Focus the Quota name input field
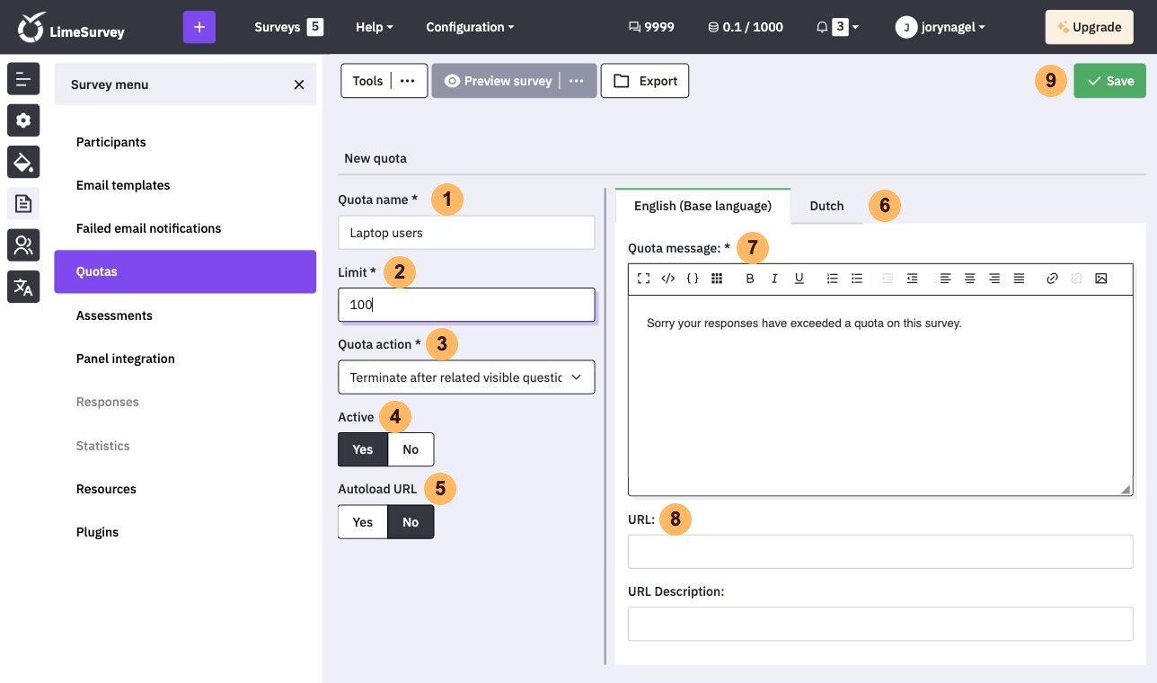Screen dimensions: 1157x683 (466, 233)
